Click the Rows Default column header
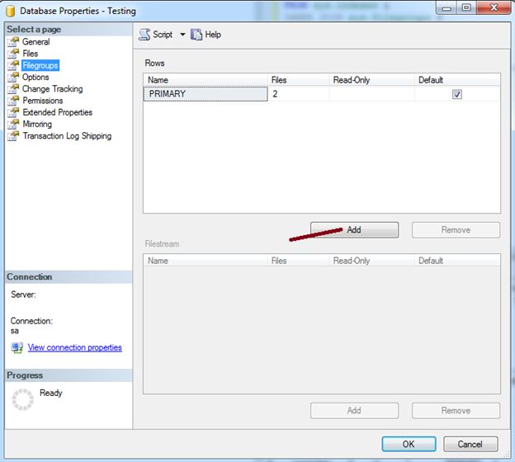Viewport: 515px width, 462px height. (x=457, y=80)
